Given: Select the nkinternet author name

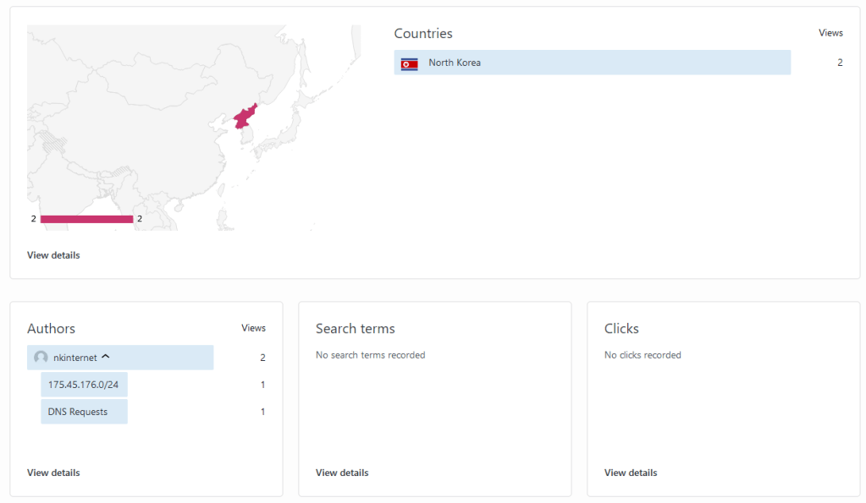Looking at the screenshot, I should click(74, 358).
